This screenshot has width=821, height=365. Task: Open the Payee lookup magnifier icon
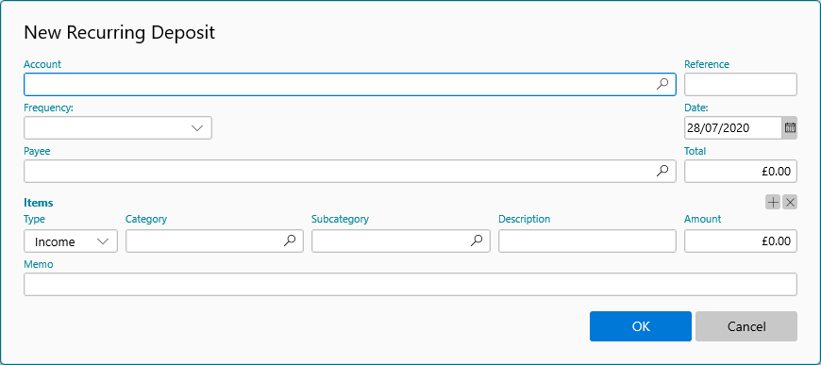(x=662, y=171)
